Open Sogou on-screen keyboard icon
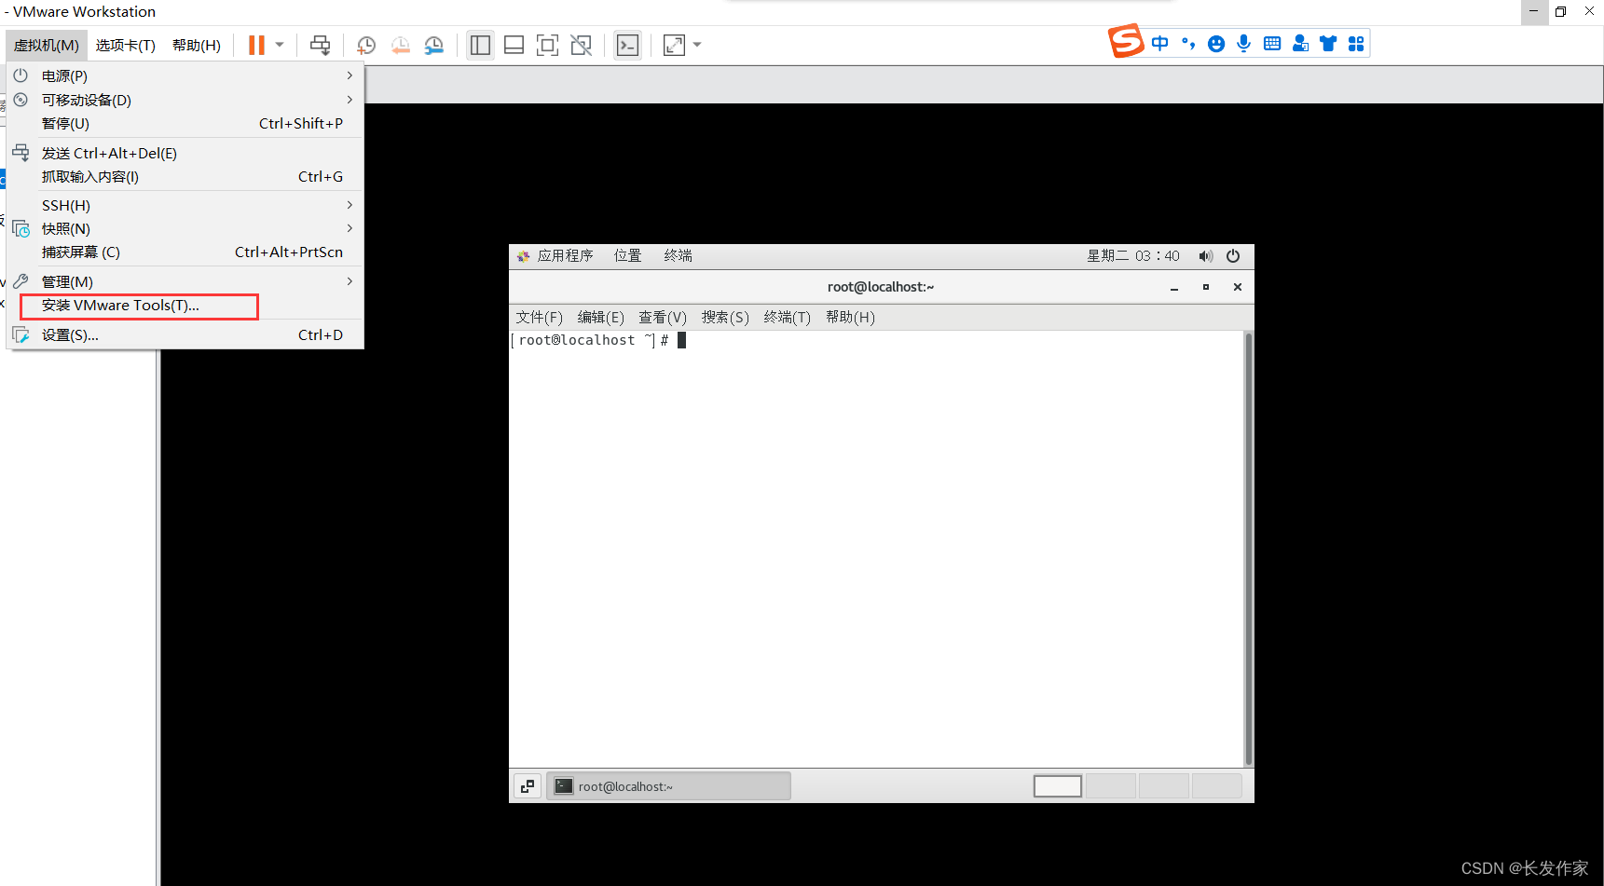This screenshot has width=1604, height=886. 1271,43
